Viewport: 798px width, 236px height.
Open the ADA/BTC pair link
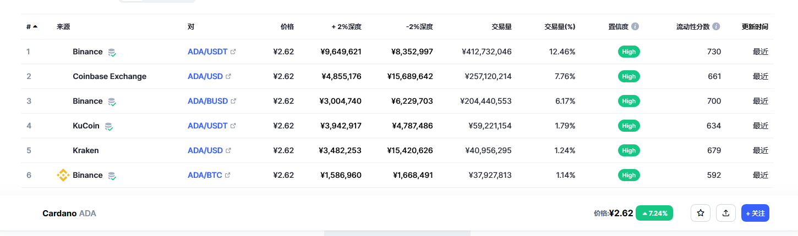pos(205,175)
